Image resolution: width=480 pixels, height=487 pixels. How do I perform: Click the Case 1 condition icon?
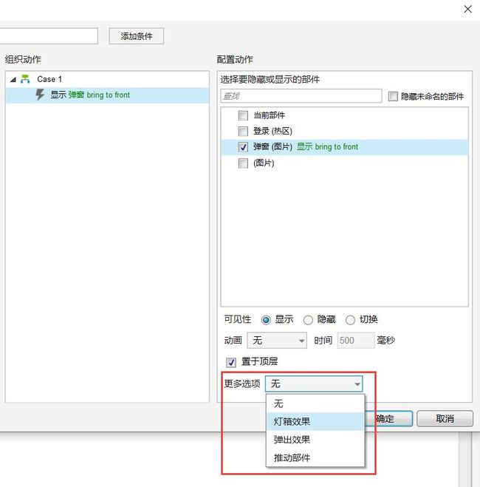(25, 79)
